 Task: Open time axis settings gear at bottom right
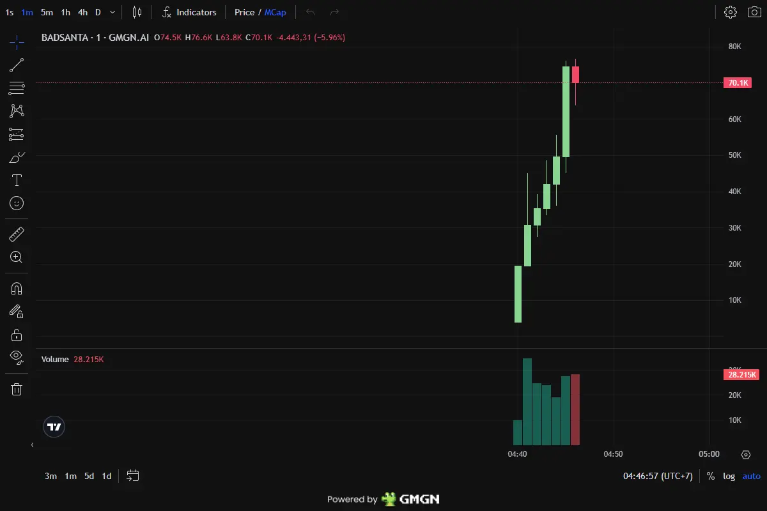tap(746, 455)
